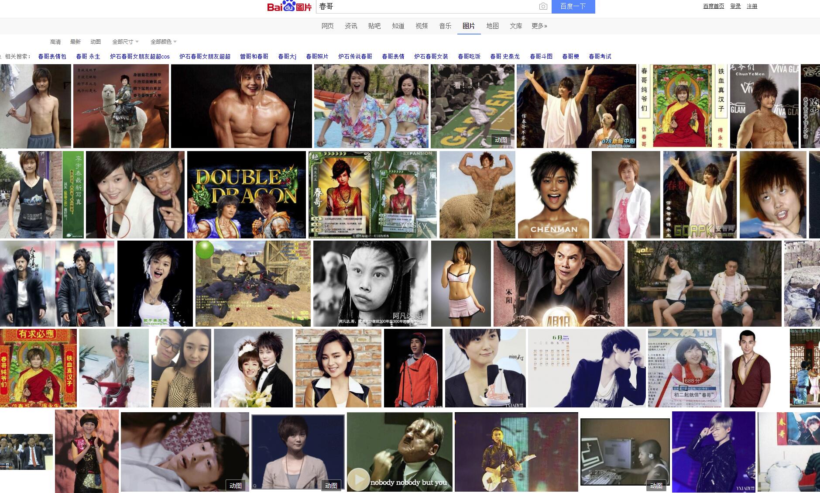Click related search 春哥表情

[x=393, y=56]
